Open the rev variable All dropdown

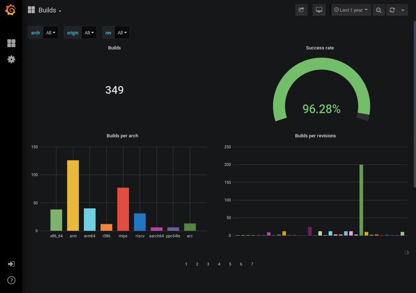(x=122, y=33)
